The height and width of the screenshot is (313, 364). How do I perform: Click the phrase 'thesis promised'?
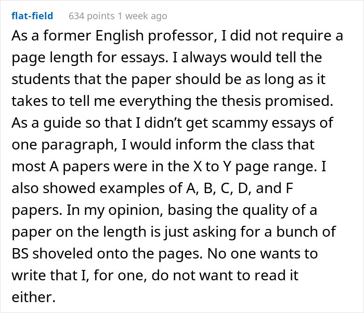tap(277, 101)
